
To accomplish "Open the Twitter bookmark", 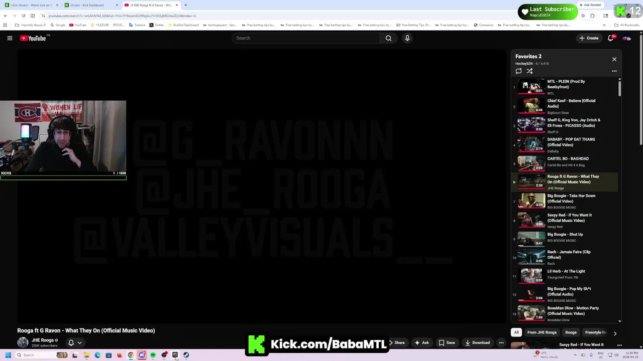I will (157, 25).
